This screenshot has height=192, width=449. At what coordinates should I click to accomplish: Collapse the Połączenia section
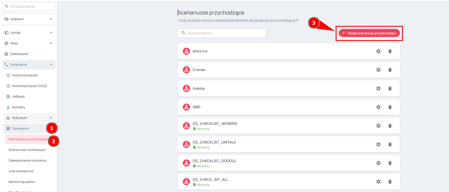[x=51, y=64]
